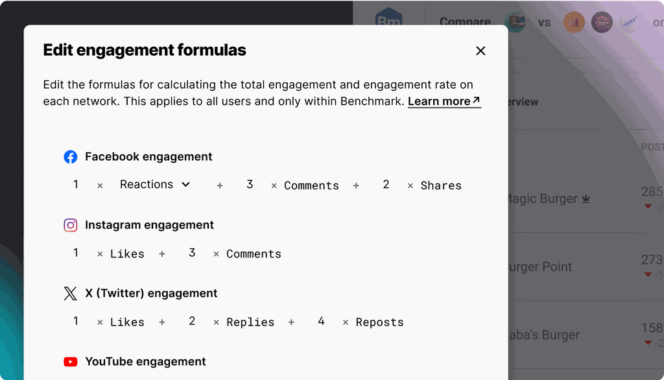Screen dimensions: 664x380
Task: Focus the X Likes multiplier field
Action: [76, 322]
